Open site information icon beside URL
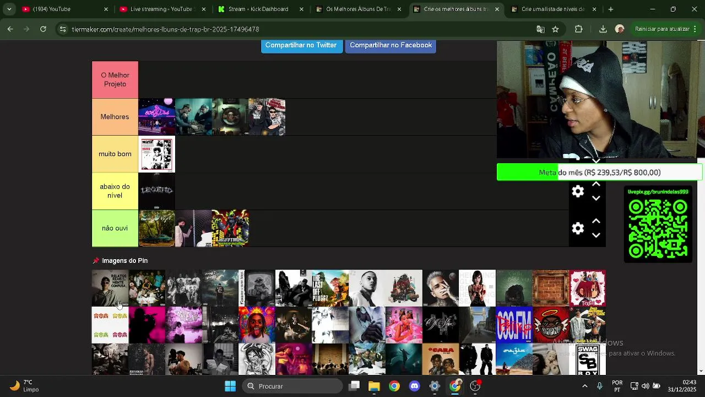 tap(63, 29)
